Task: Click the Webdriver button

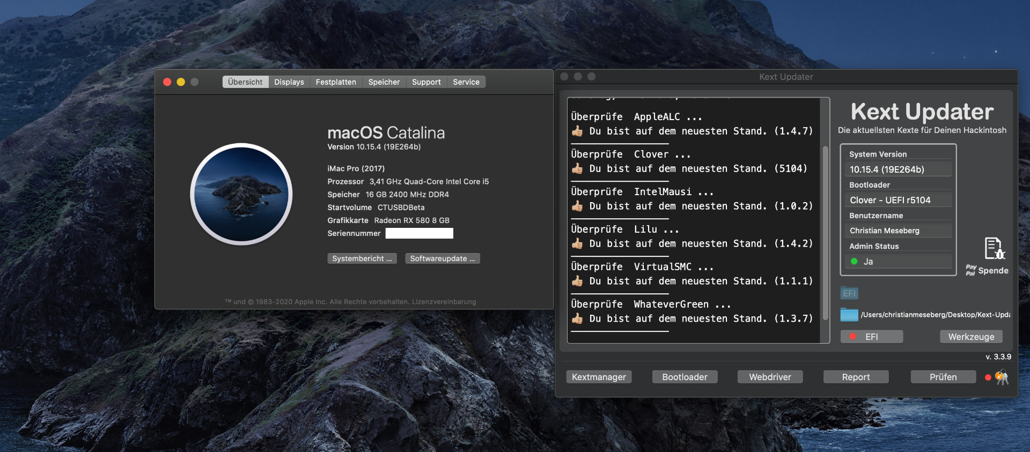Action: [770, 377]
